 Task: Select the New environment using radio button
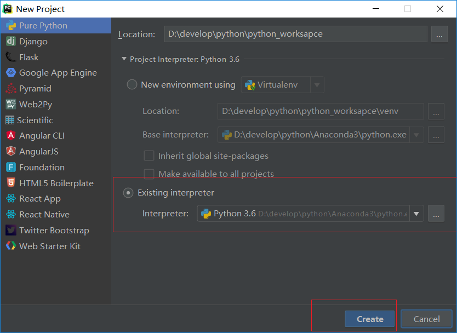pyautogui.click(x=132, y=85)
